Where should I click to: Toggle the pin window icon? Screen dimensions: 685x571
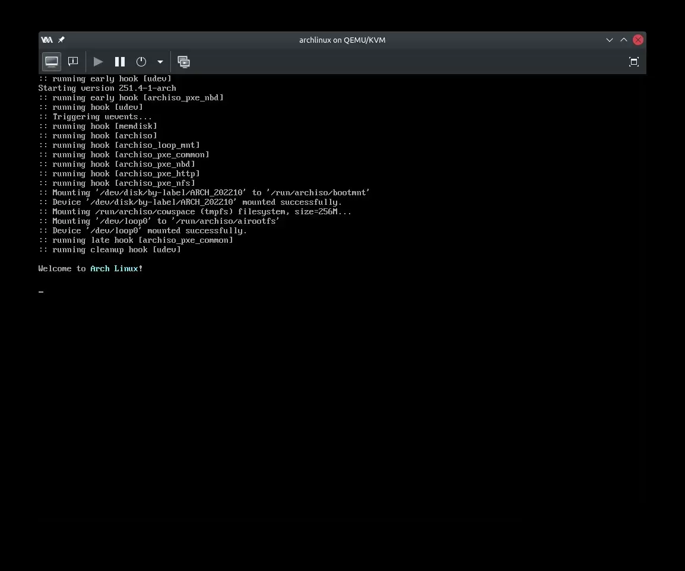point(61,40)
